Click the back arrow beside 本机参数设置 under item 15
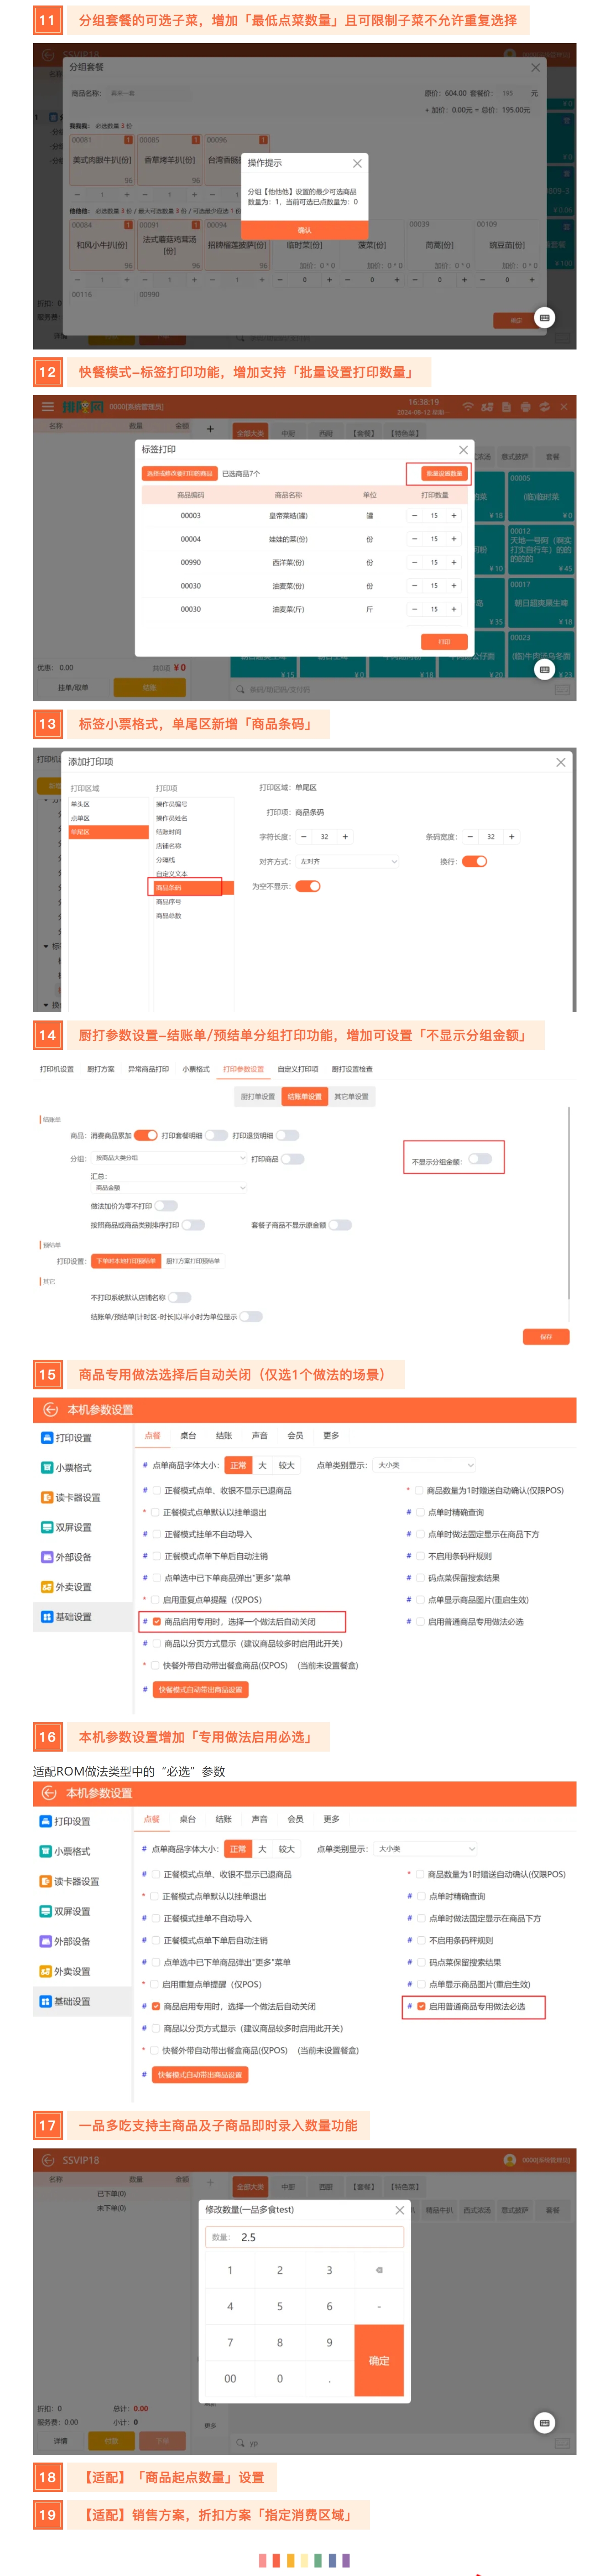The image size is (599, 2576). click(50, 1409)
